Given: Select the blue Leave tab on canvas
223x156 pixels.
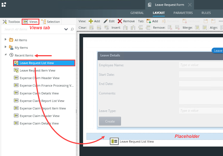Looking at the screenshot, I should (217, 51).
